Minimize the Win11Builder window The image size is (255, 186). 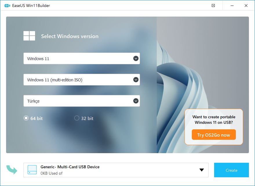pyautogui.click(x=232, y=6)
